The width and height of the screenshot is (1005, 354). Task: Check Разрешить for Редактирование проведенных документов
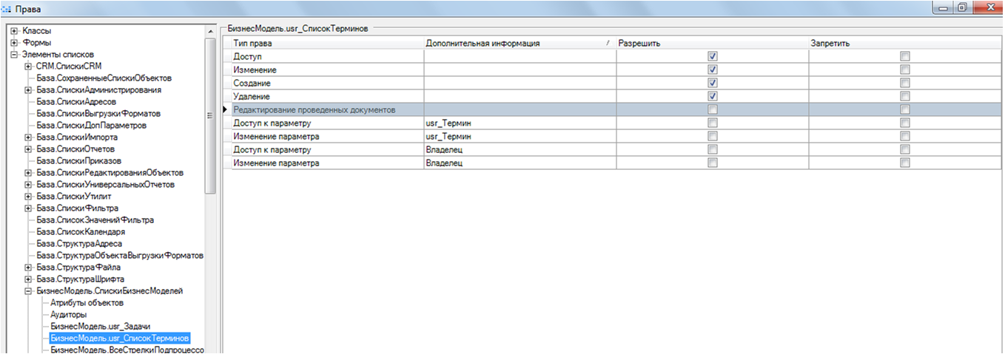[713, 109]
